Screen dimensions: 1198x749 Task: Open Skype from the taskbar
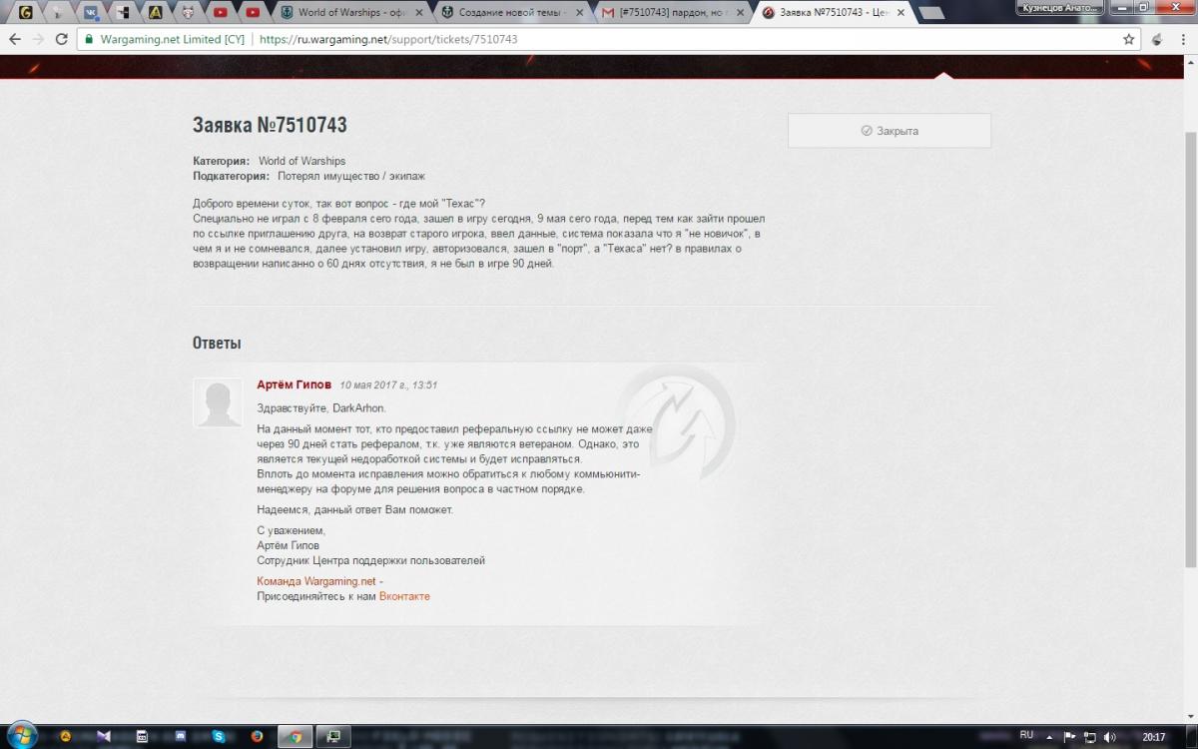pyautogui.click(x=218, y=737)
